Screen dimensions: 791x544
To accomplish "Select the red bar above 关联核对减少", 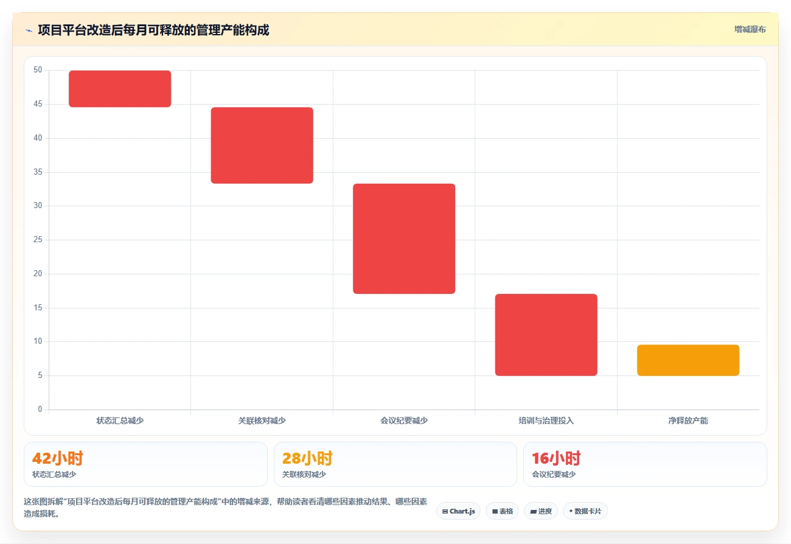I will tap(262, 145).
